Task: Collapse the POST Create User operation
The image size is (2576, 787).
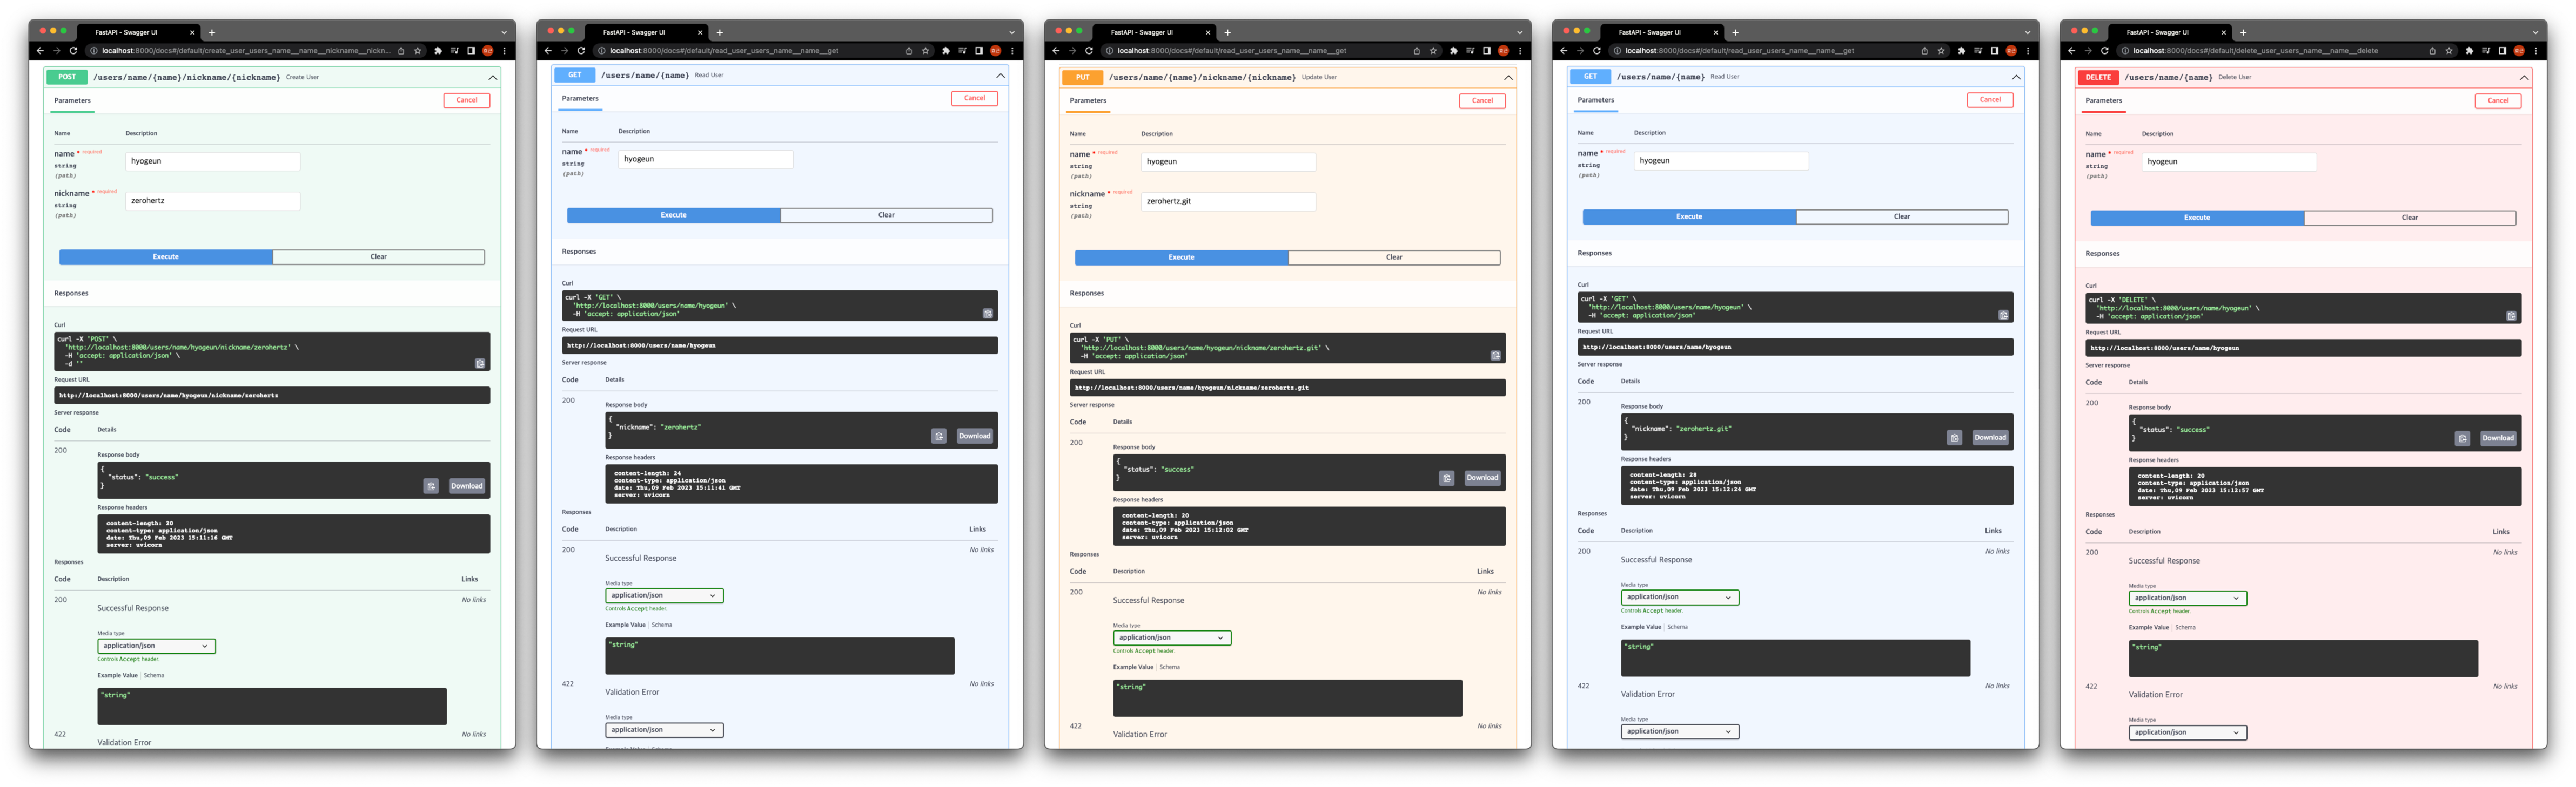Action: [x=492, y=77]
